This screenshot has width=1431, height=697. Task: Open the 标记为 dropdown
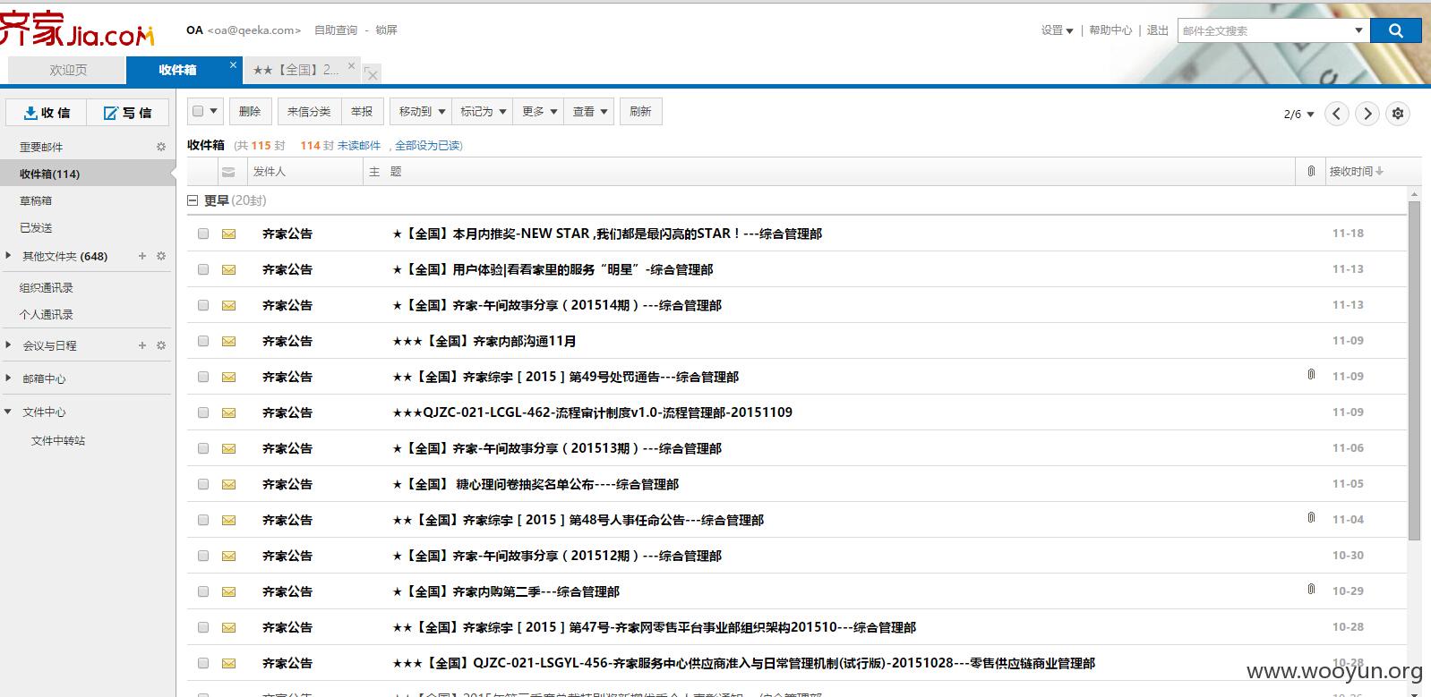tap(482, 112)
